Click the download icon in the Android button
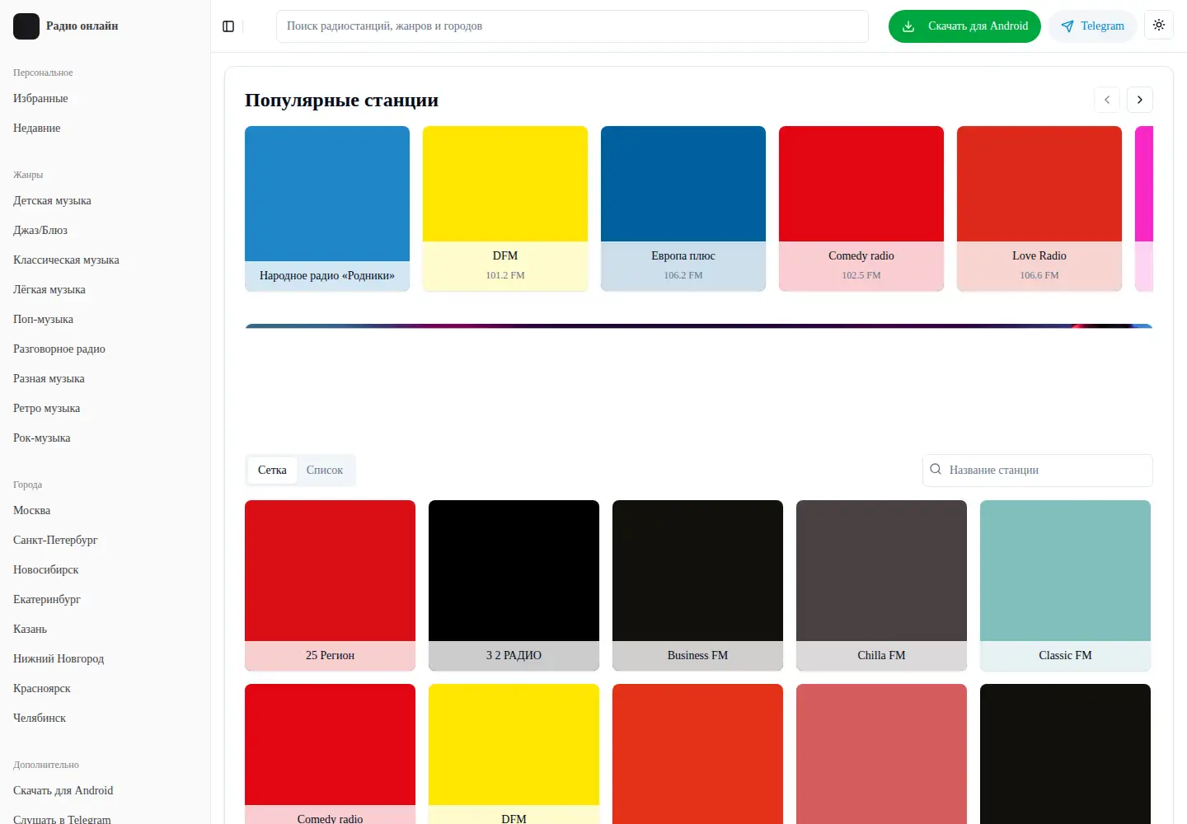 [908, 26]
